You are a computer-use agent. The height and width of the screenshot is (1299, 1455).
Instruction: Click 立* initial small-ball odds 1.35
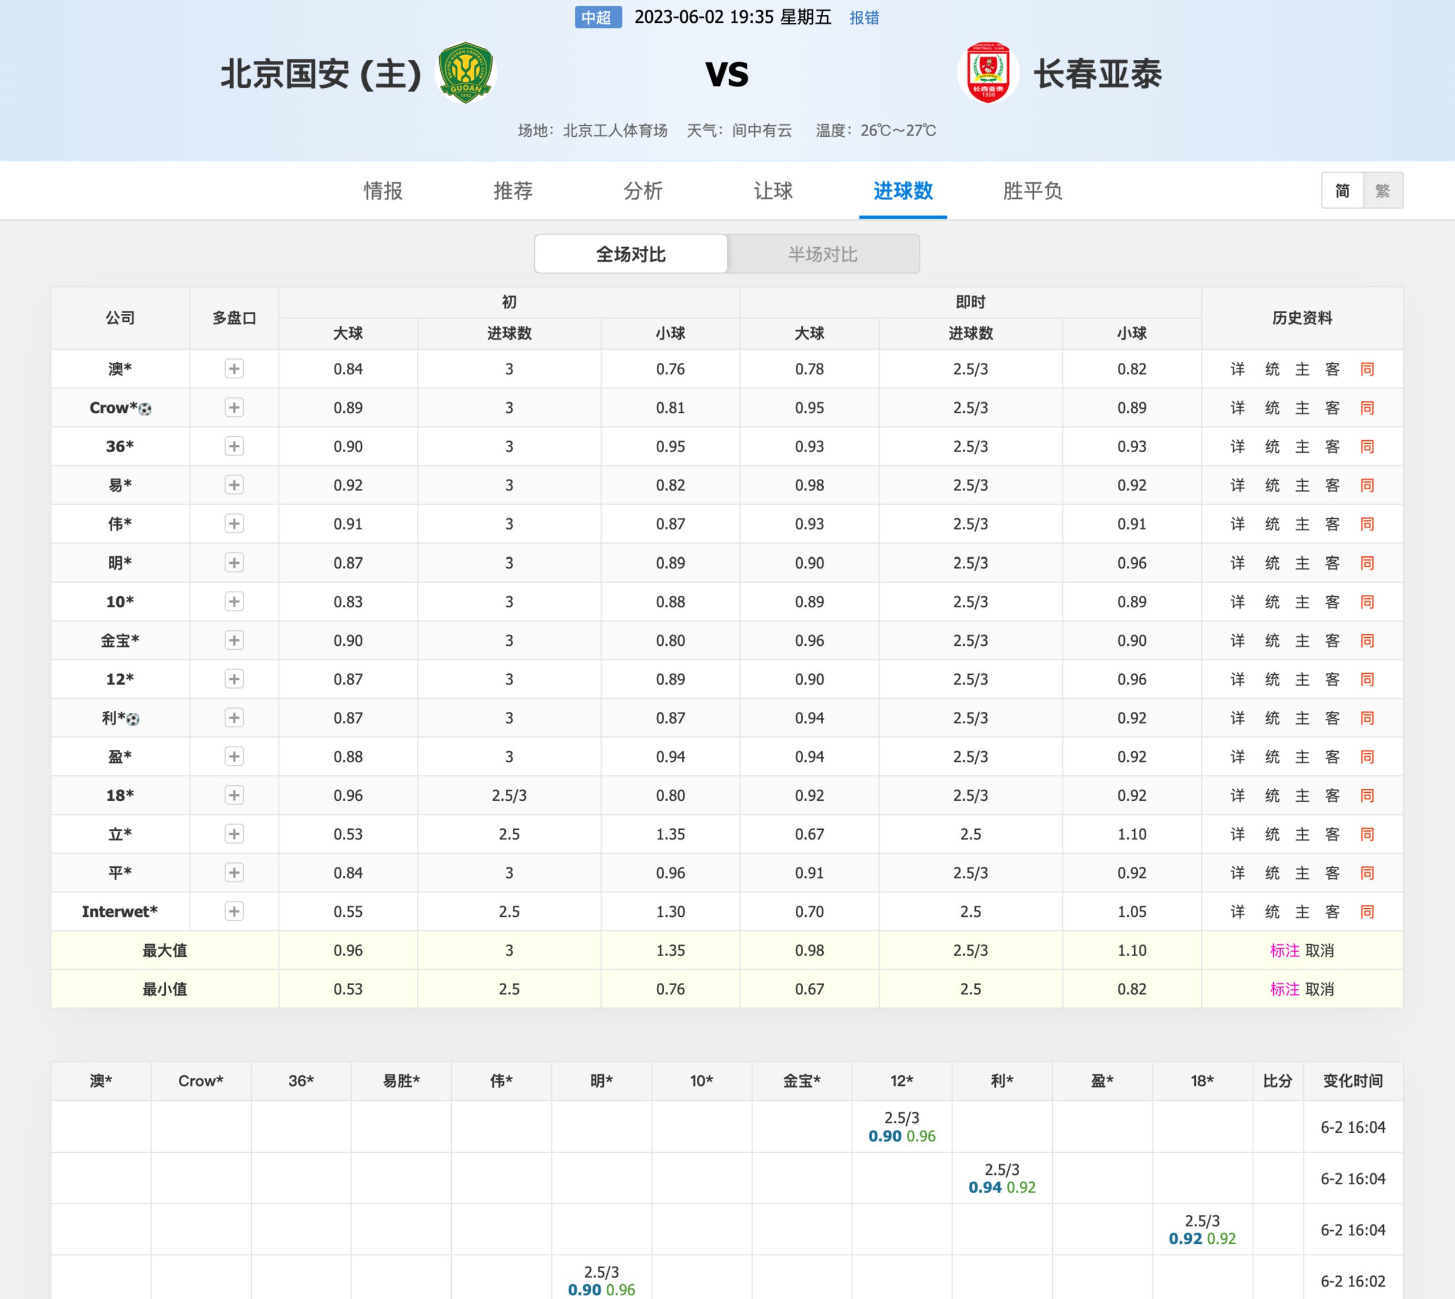671,834
